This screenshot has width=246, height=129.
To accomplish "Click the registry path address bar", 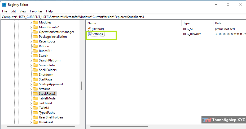I will [x=123, y=17].
